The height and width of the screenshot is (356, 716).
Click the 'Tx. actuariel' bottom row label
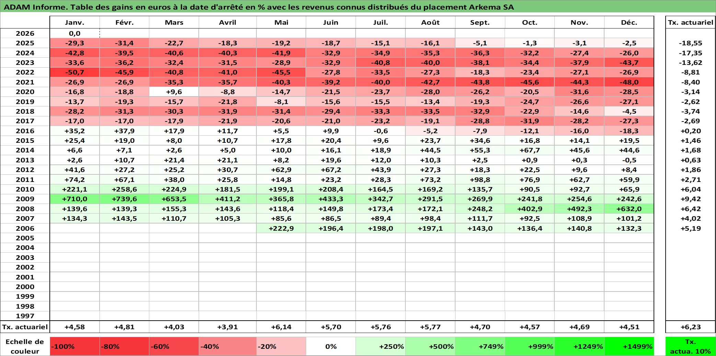point(25,327)
